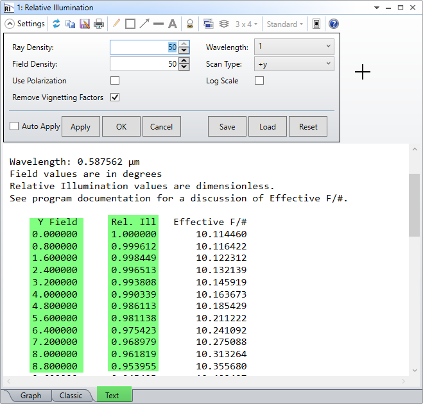423x404 pixels.
Task: Click the scroll down arrow
Action: tap(415, 370)
